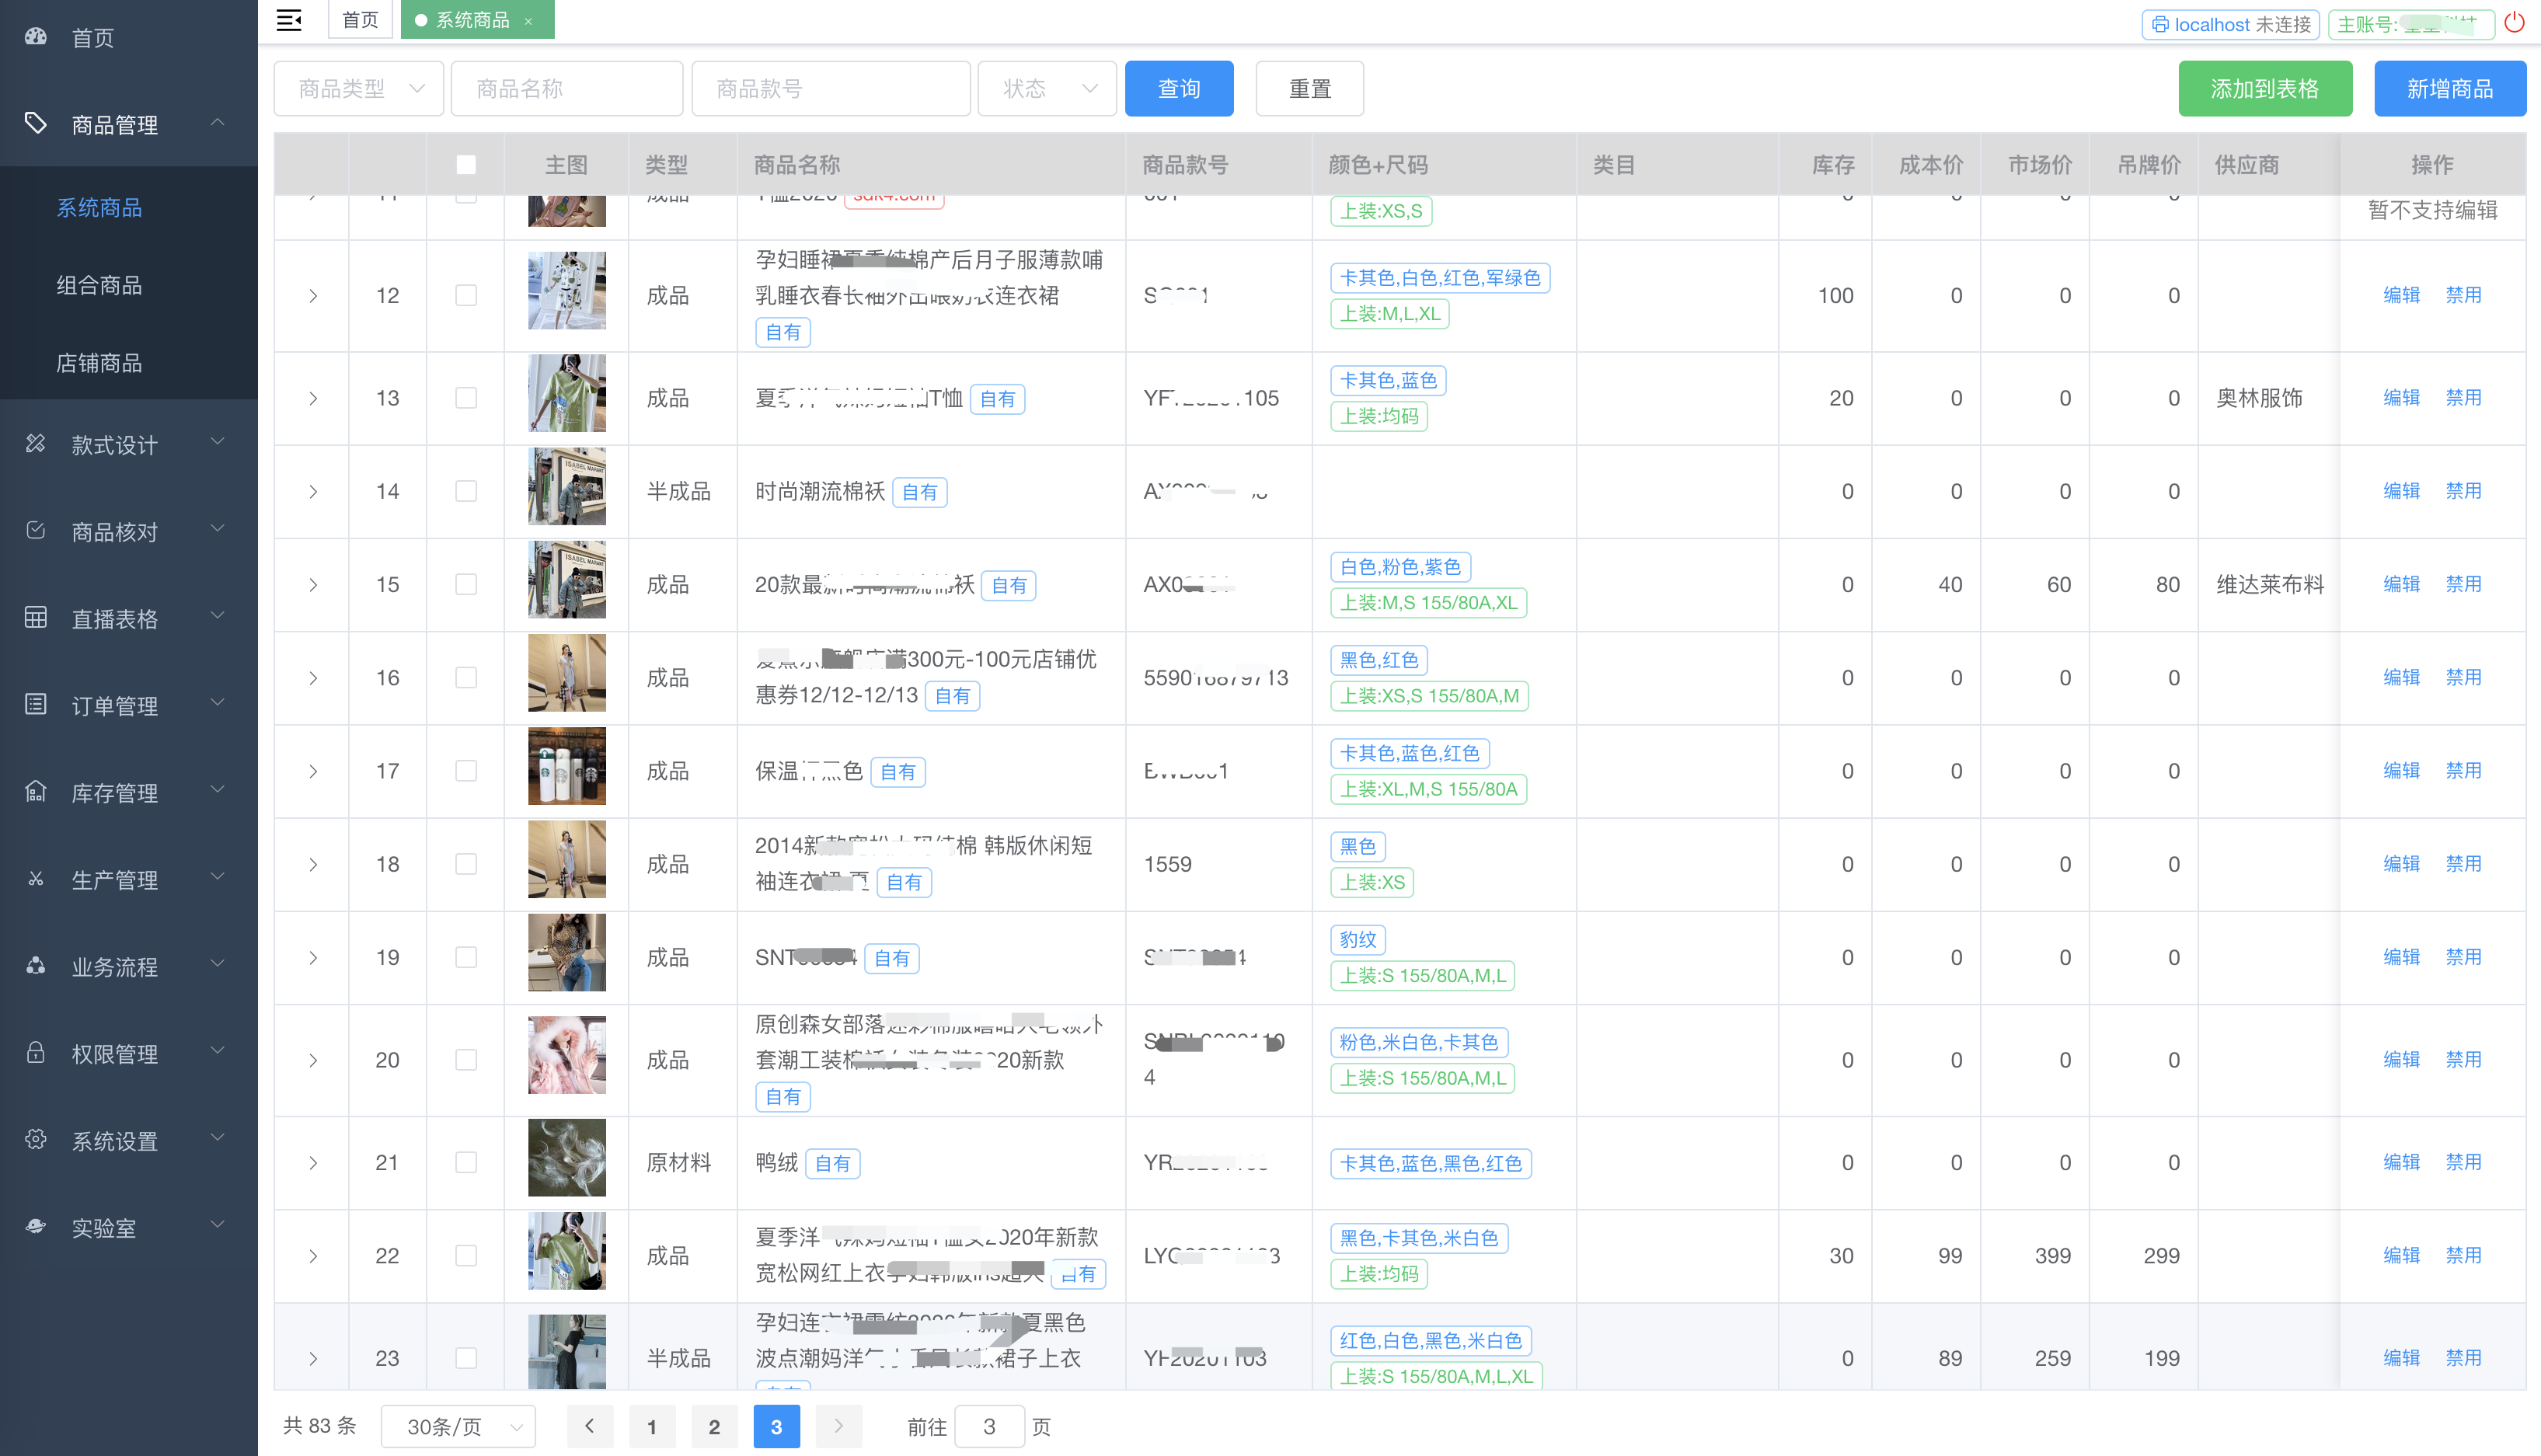Screen dimensions: 2541x1456
Task: Check the checkbox for row 15
Action: tap(466, 584)
